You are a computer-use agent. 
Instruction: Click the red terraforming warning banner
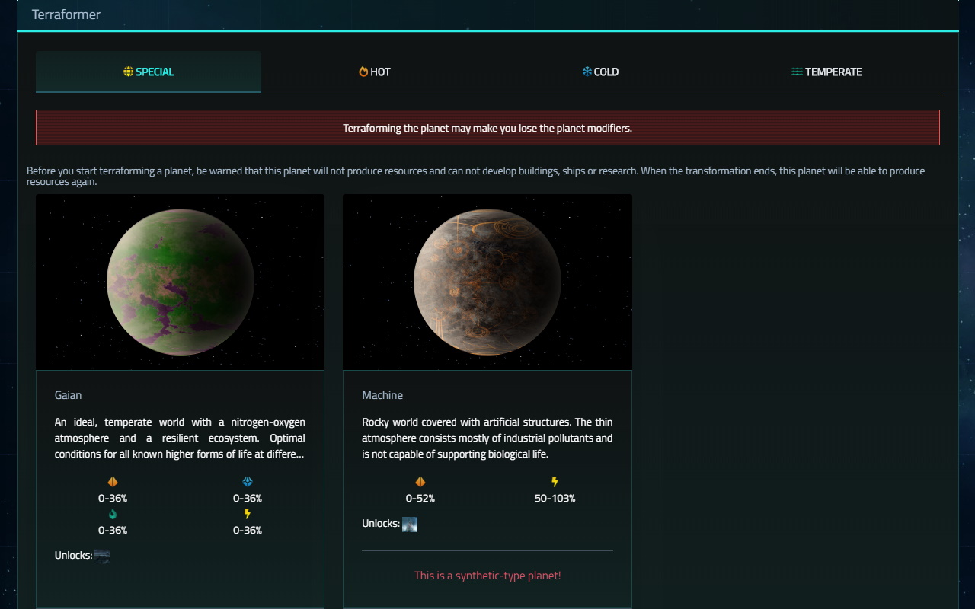pos(487,128)
